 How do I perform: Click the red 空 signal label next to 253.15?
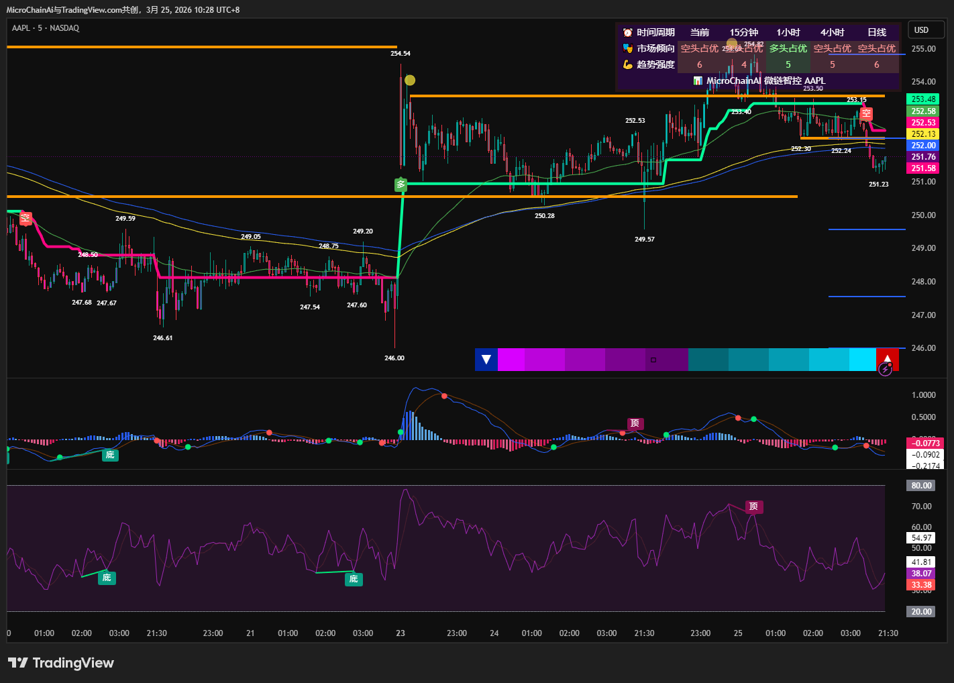pos(866,113)
